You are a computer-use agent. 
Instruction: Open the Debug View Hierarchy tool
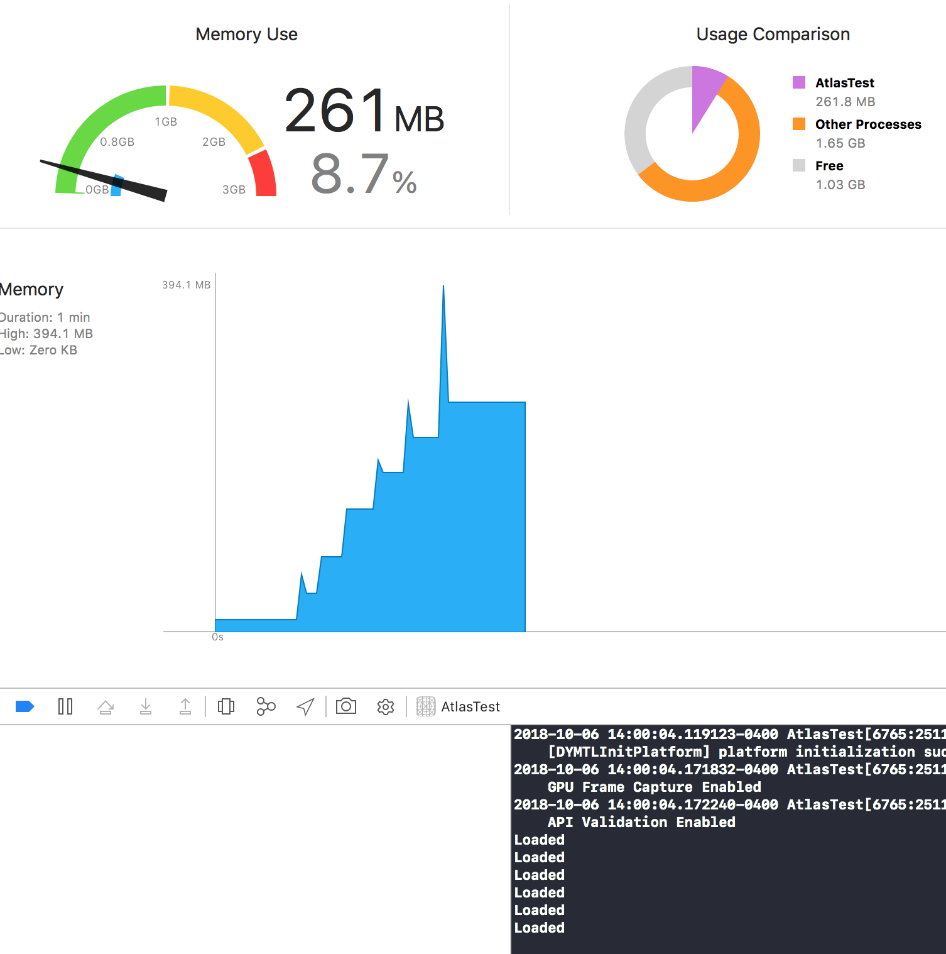(x=226, y=707)
